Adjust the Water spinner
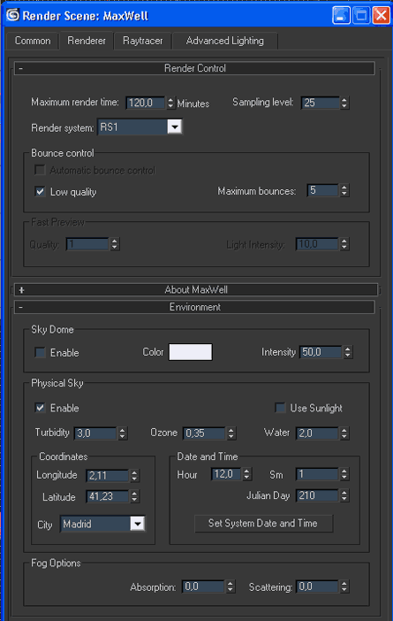The height and width of the screenshot is (621, 393). click(x=344, y=433)
